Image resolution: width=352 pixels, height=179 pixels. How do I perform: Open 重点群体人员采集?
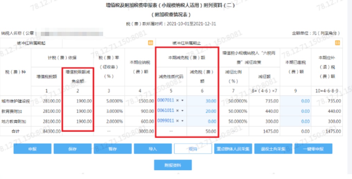[233, 149]
